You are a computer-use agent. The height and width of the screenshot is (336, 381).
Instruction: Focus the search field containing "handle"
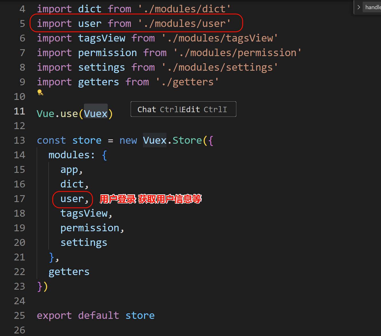tap(372, 7)
